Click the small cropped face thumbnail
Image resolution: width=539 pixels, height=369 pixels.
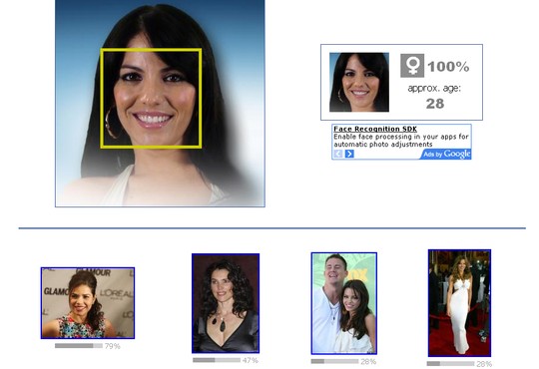359,82
